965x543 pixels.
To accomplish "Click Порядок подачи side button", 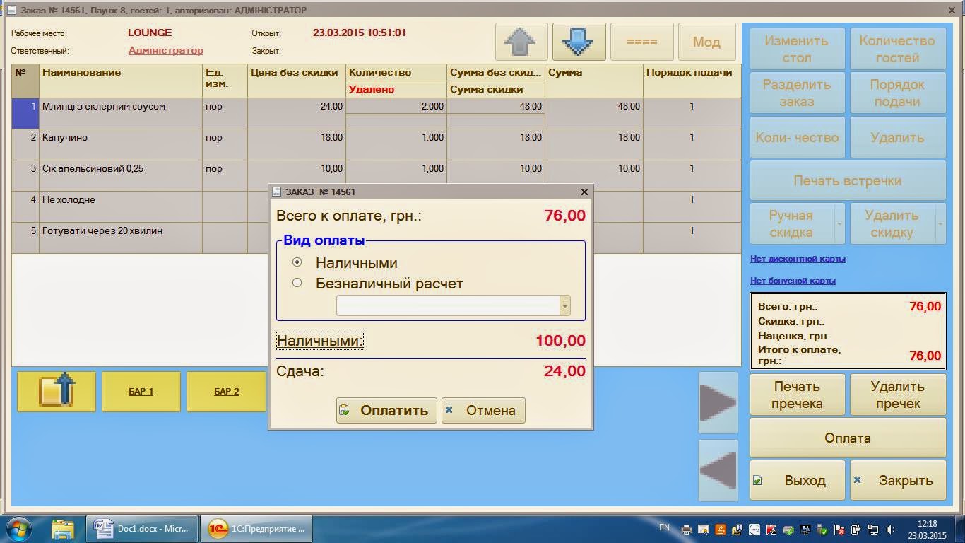I will click(897, 93).
